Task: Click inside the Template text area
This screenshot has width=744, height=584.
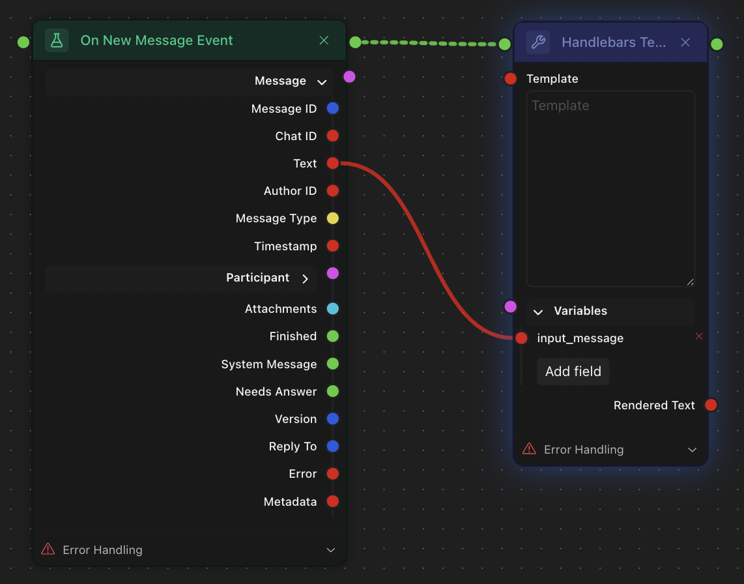Action: pos(610,189)
